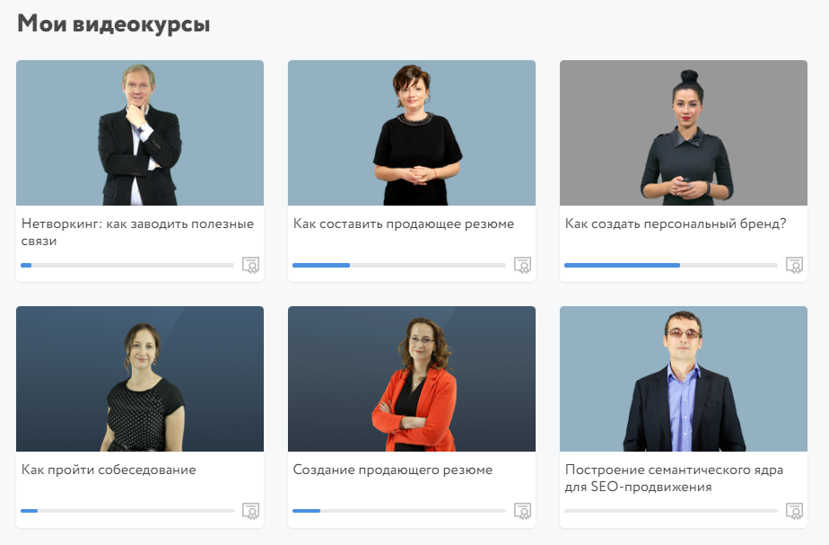The height and width of the screenshot is (545, 829).
Task: Open Нетворкинг course thumbnail with man in suit
Action: (140, 133)
